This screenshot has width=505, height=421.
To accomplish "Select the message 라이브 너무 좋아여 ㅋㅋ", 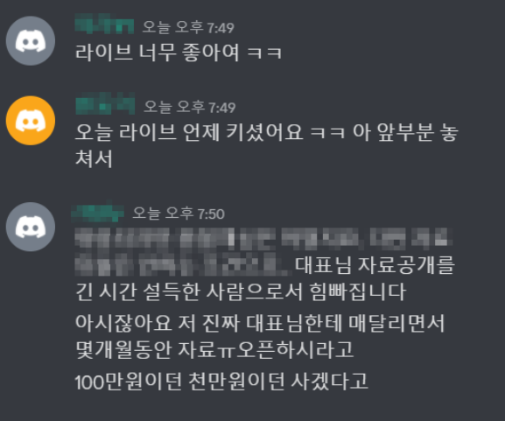I will pyautogui.click(x=179, y=53).
